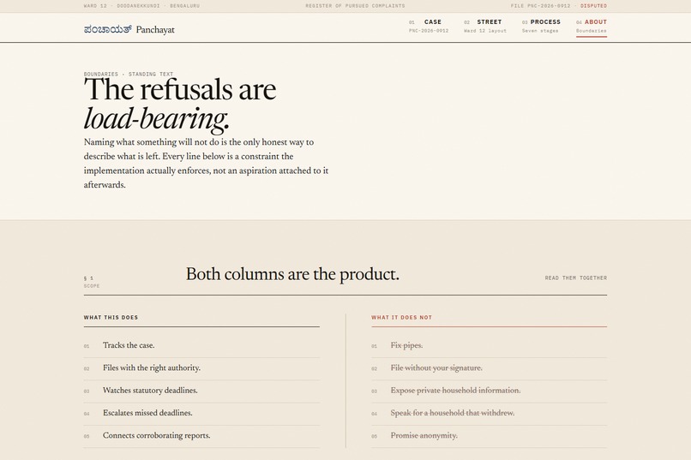Image resolution: width=691 pixels, height=460 pixels.
Task: Click the 'File PNC-2026-0912' text in top bar
Action: coord(540,6)
